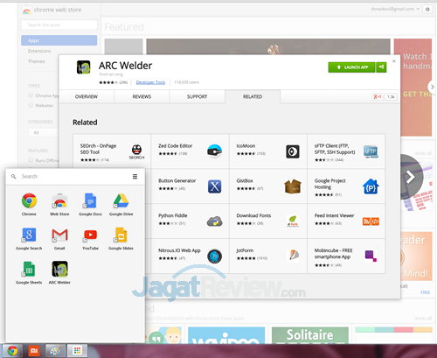
Task: Switch to the Support tab
Action: click(197, 96)
